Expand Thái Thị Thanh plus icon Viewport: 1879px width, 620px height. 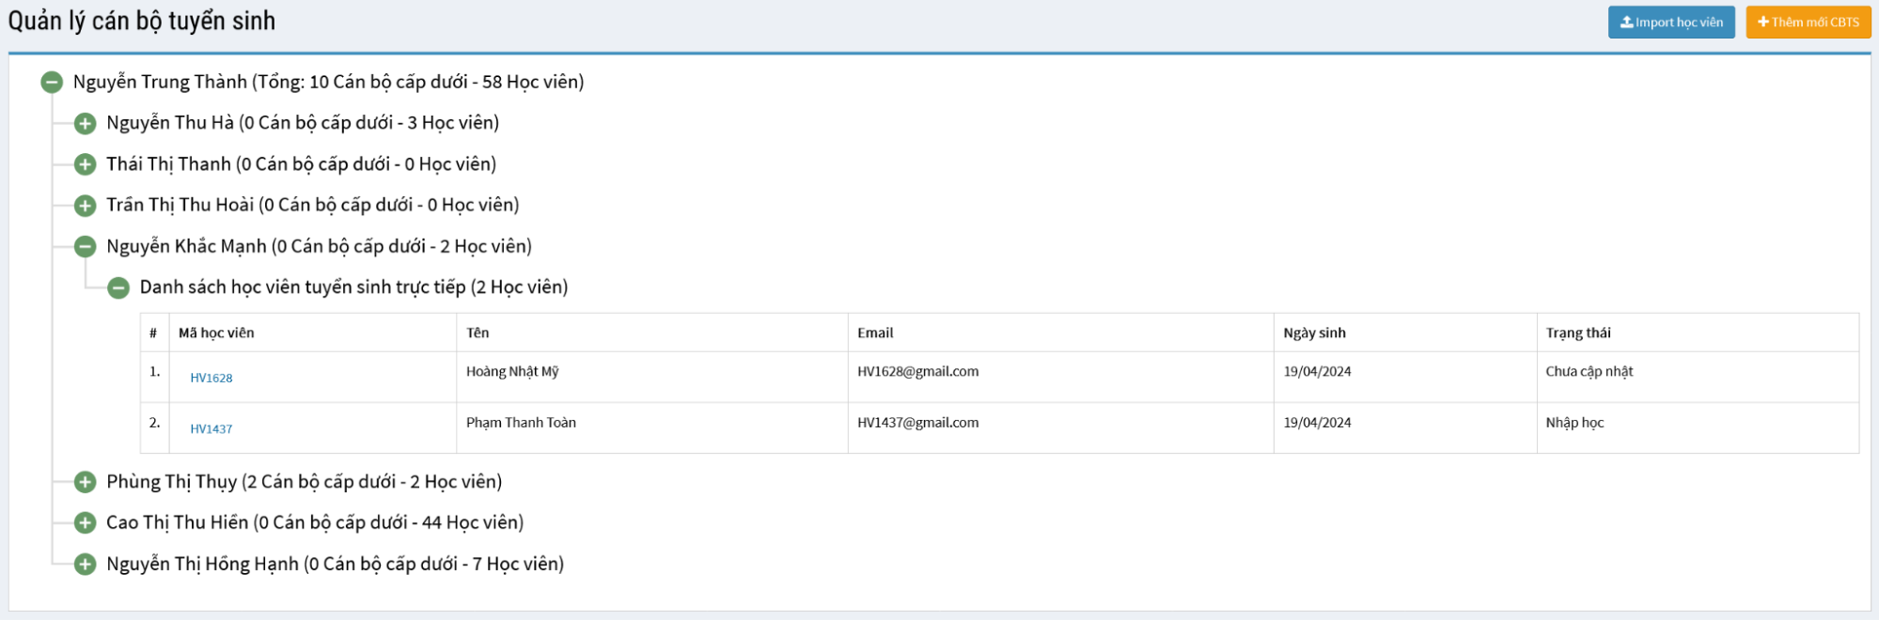(86, 164)
